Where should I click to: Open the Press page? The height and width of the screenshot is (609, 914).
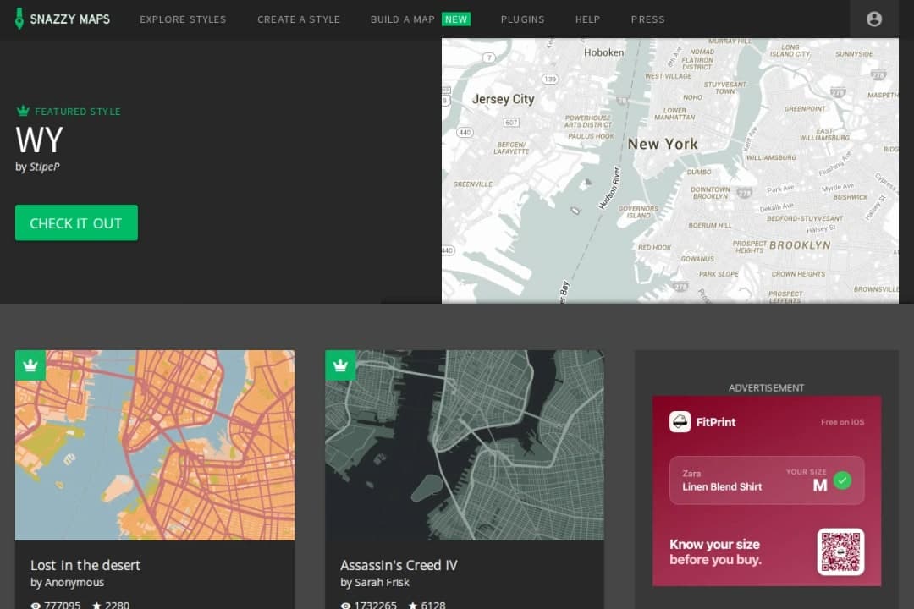pos(647,19)
